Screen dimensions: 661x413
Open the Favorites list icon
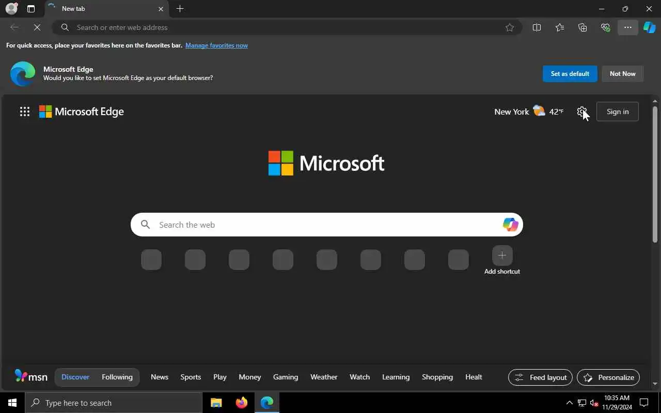pos(560,27)
